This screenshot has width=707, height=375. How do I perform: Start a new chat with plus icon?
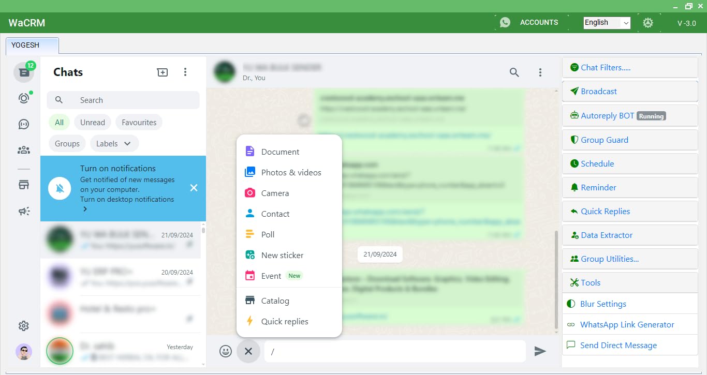pyautogui.click(x=163, y=72)
